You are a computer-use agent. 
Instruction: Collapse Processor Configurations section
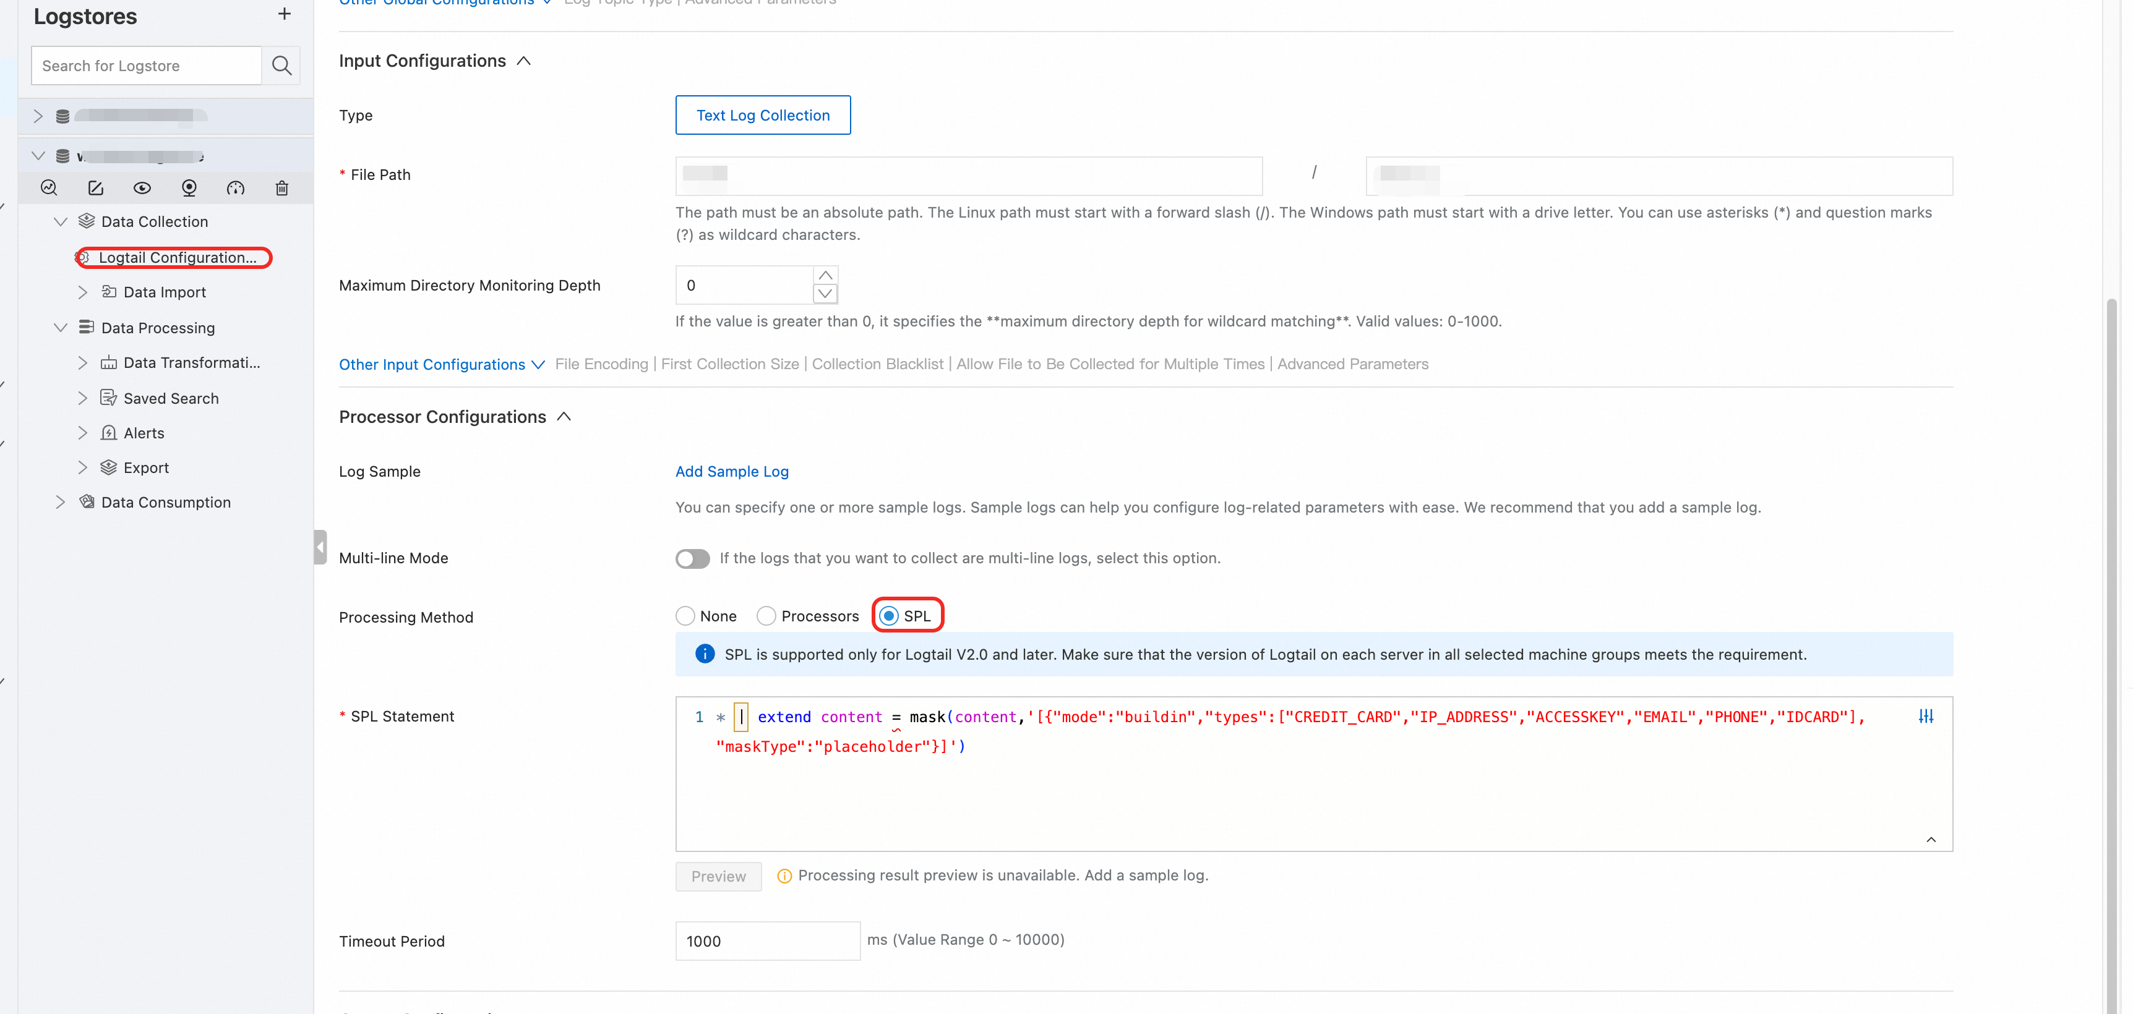pos(564,416)
